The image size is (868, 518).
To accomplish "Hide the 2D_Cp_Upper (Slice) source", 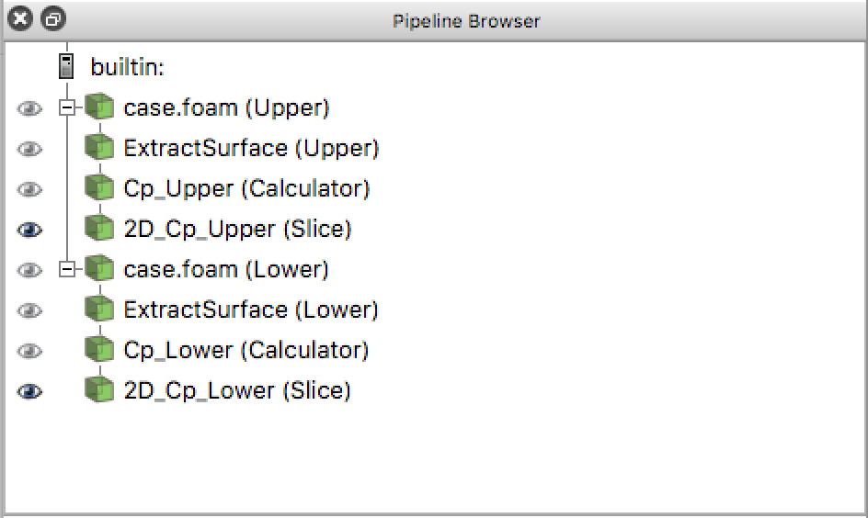I will click(x=30, y=230).
